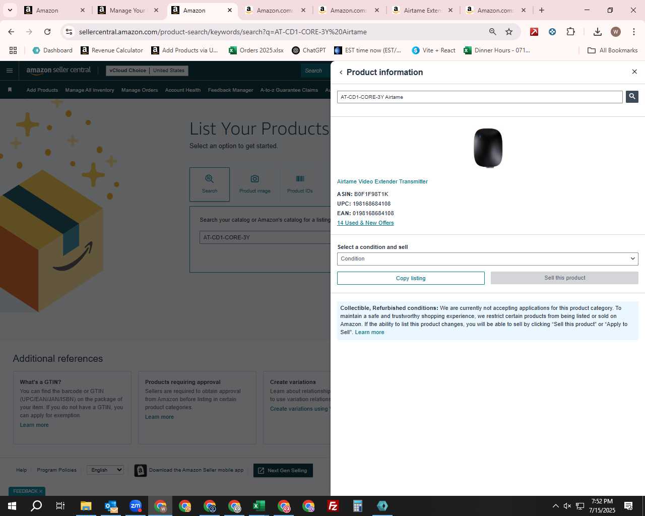Switch to the Airtame Exten browser tab

click(422, 10)
